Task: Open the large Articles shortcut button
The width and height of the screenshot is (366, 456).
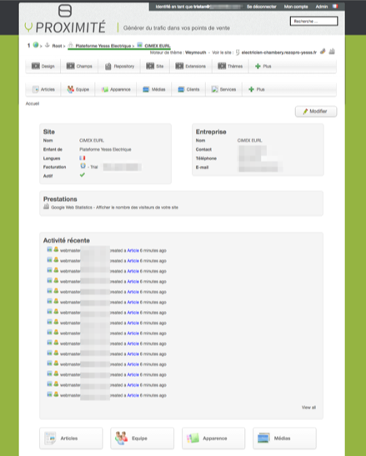Action: 71,438
